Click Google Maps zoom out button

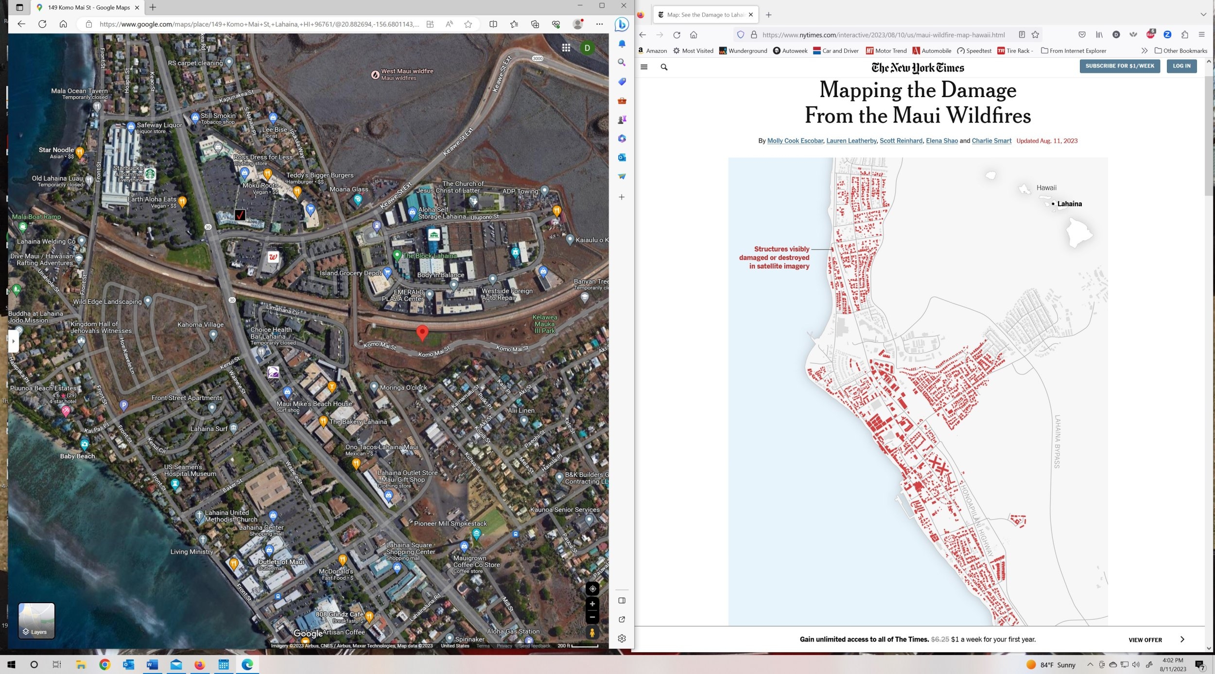[592, 618]
